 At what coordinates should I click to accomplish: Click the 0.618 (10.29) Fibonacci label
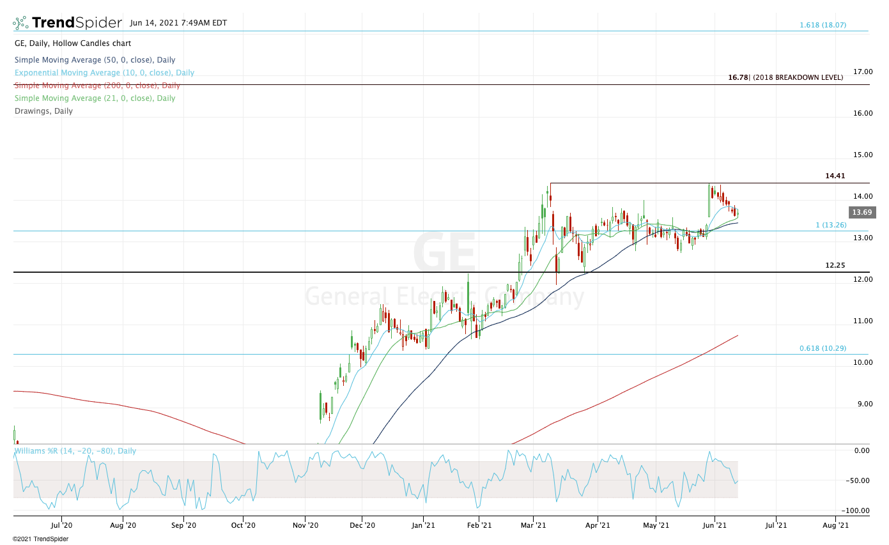coord(823,348)
